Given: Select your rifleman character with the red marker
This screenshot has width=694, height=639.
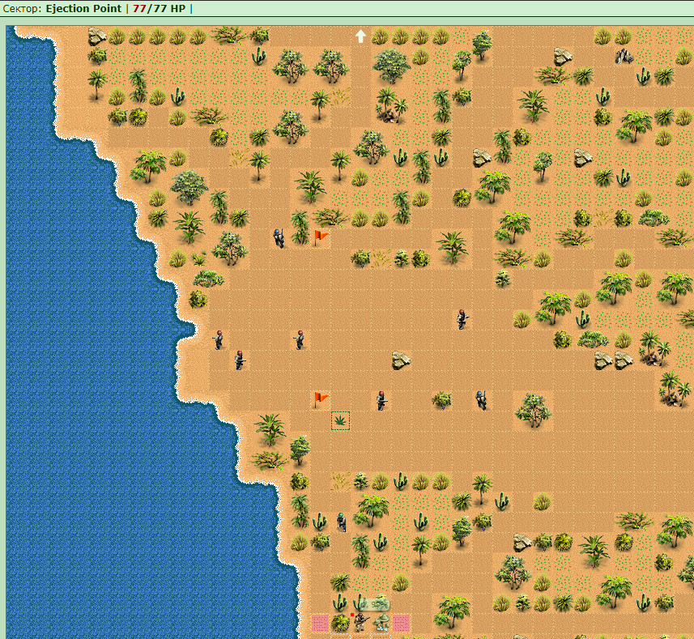Looking at the screenshot, I should click(x=360, y=622).
